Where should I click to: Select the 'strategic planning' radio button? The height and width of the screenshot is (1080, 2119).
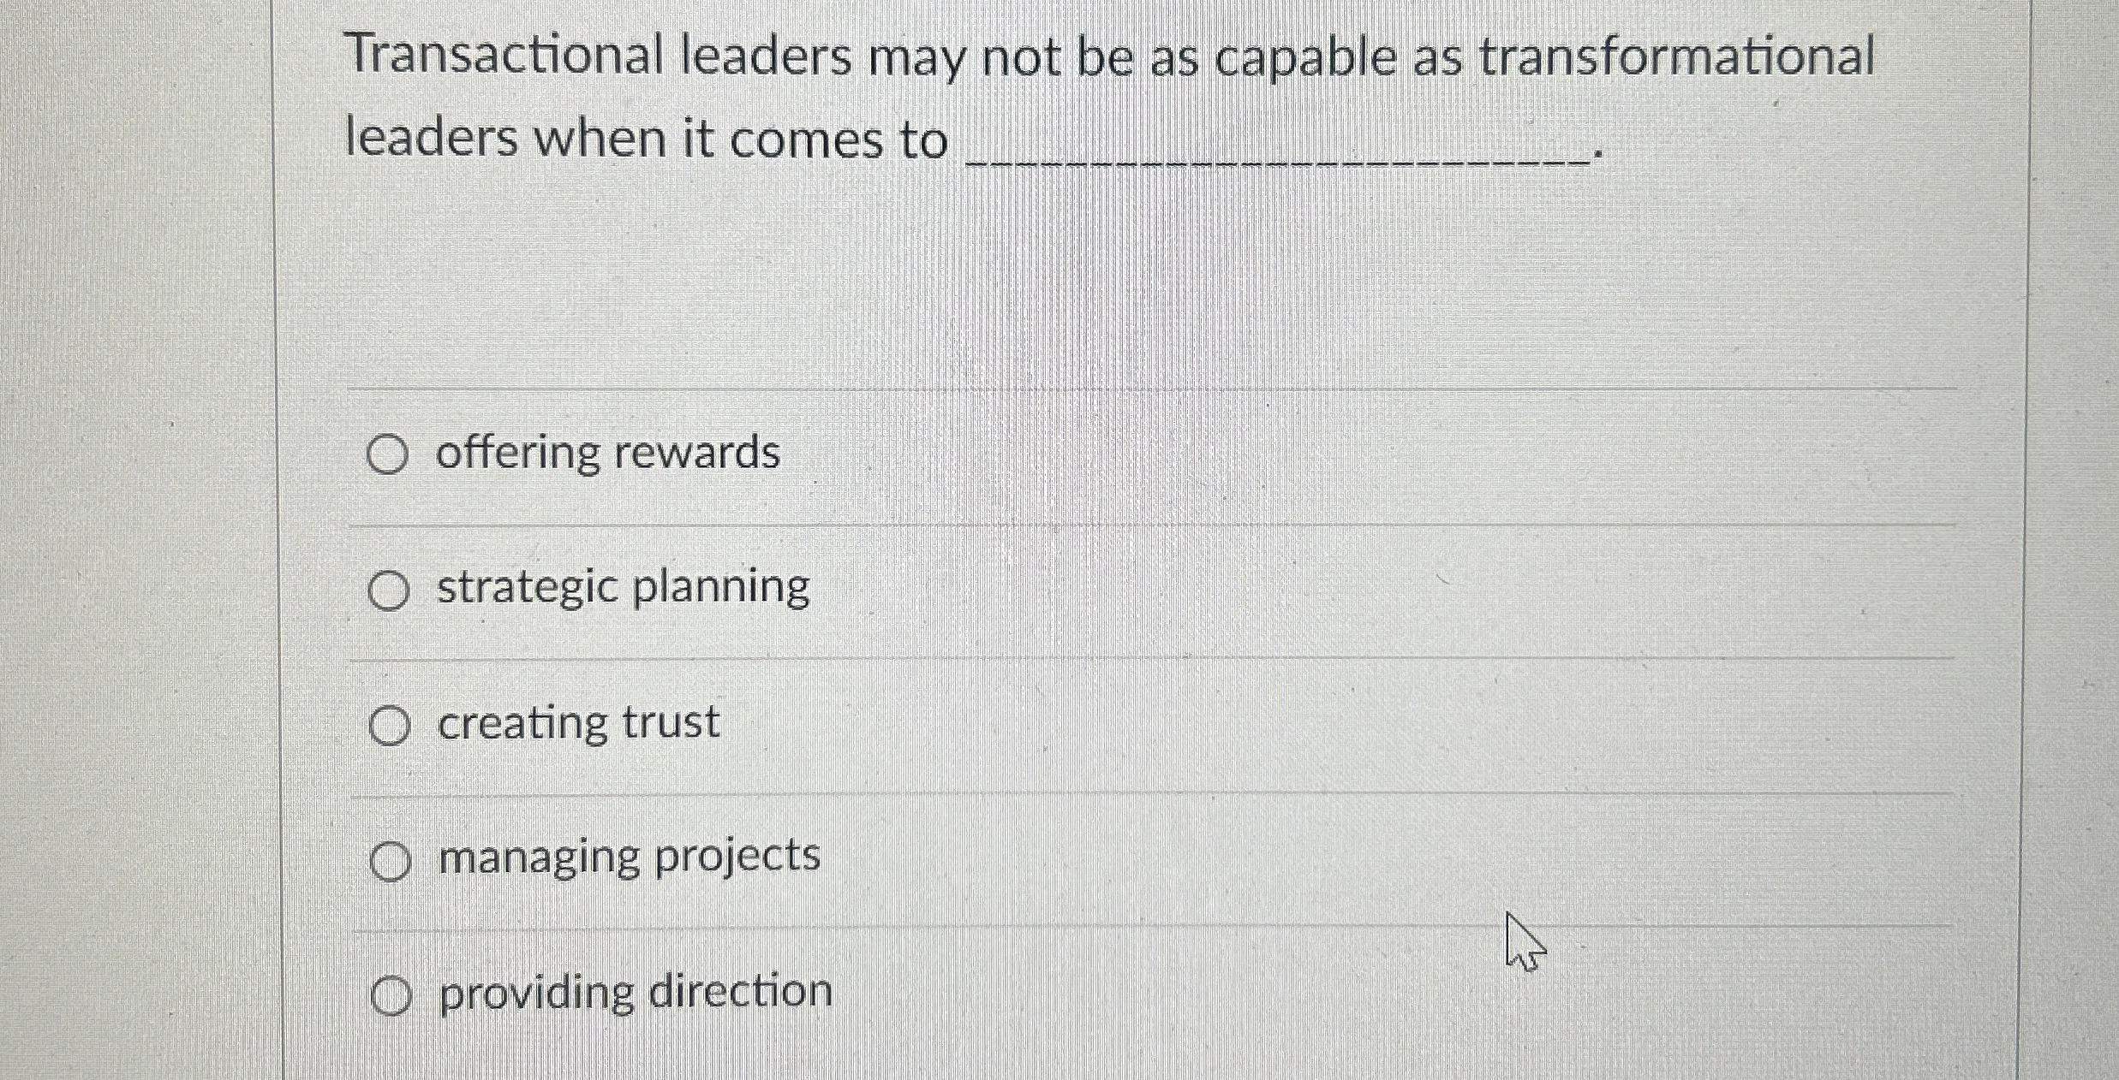click(x=390, y=590)
